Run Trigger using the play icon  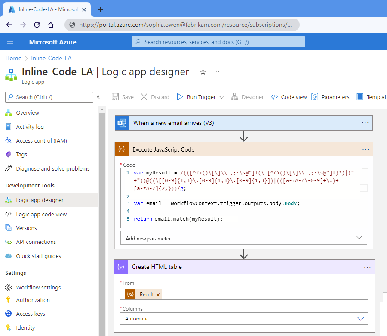pos(180,97)
